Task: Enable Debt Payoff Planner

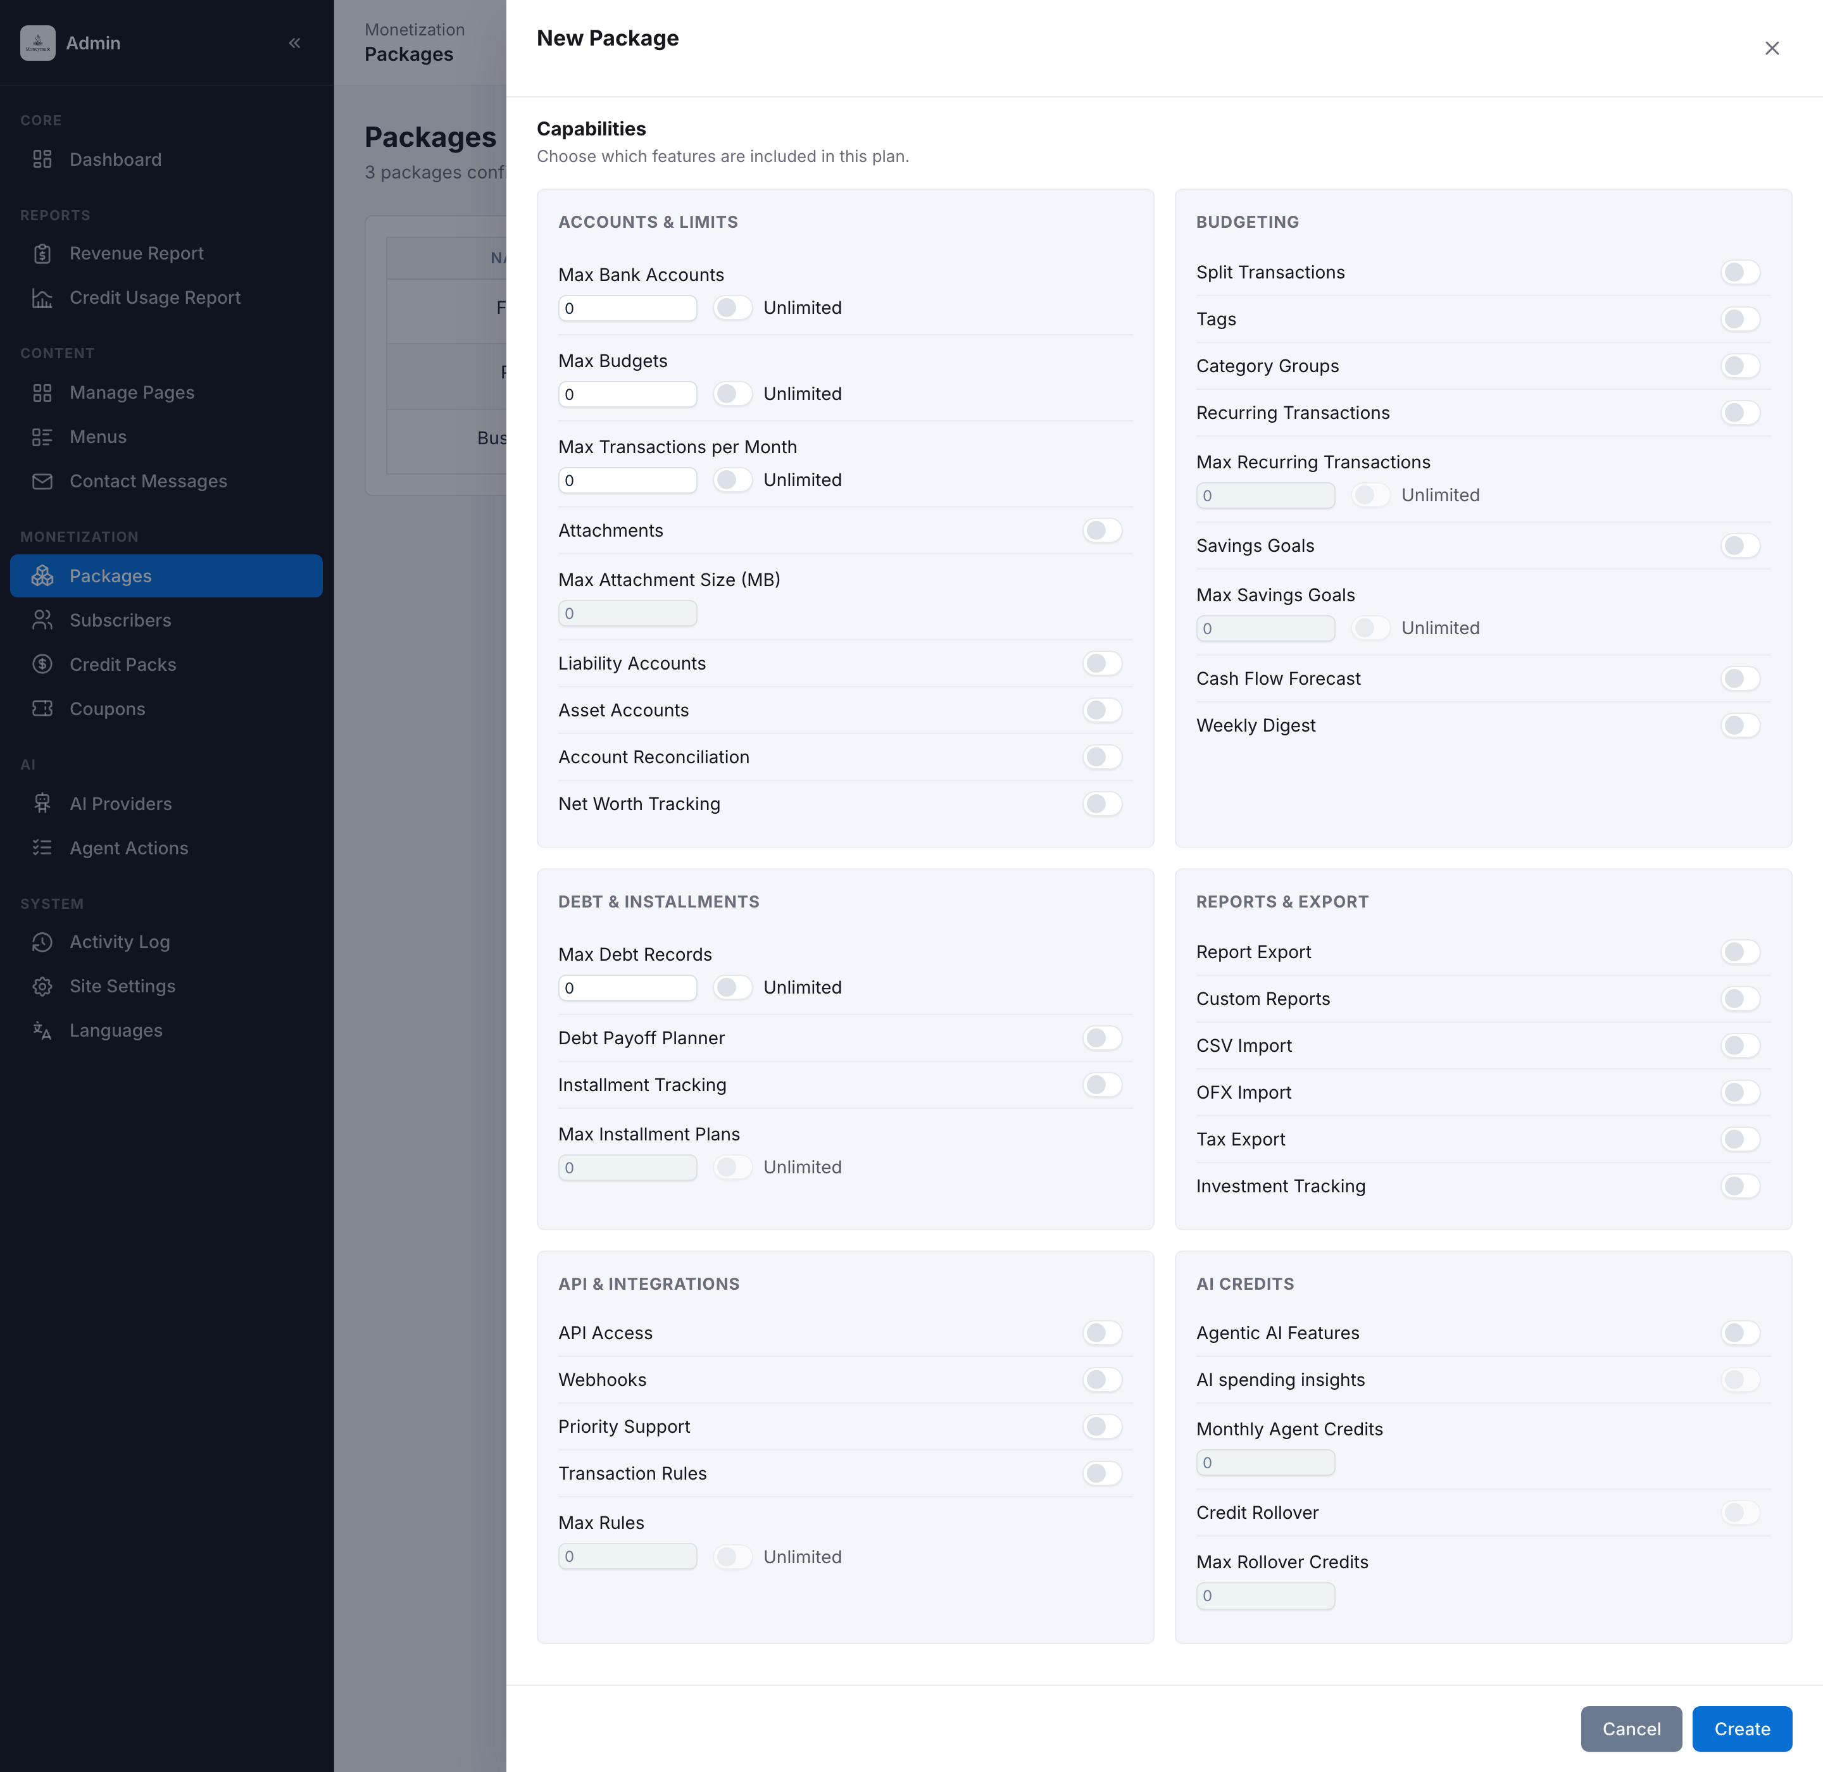Action: pos(1103,1038)
